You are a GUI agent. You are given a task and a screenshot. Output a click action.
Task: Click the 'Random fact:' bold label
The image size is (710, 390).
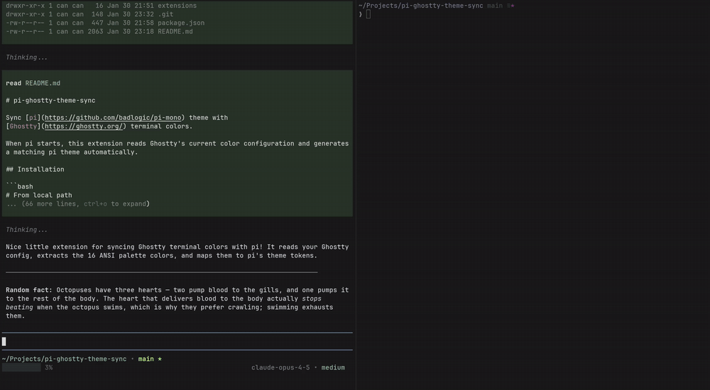point(29,290)
